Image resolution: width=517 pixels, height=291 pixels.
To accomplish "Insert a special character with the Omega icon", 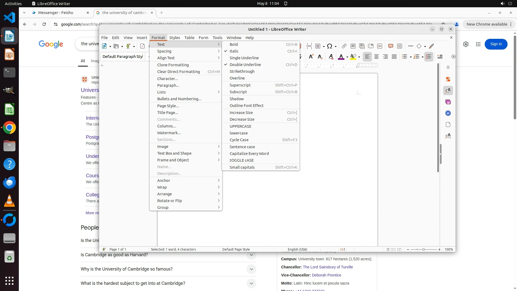I will (330, 46).
